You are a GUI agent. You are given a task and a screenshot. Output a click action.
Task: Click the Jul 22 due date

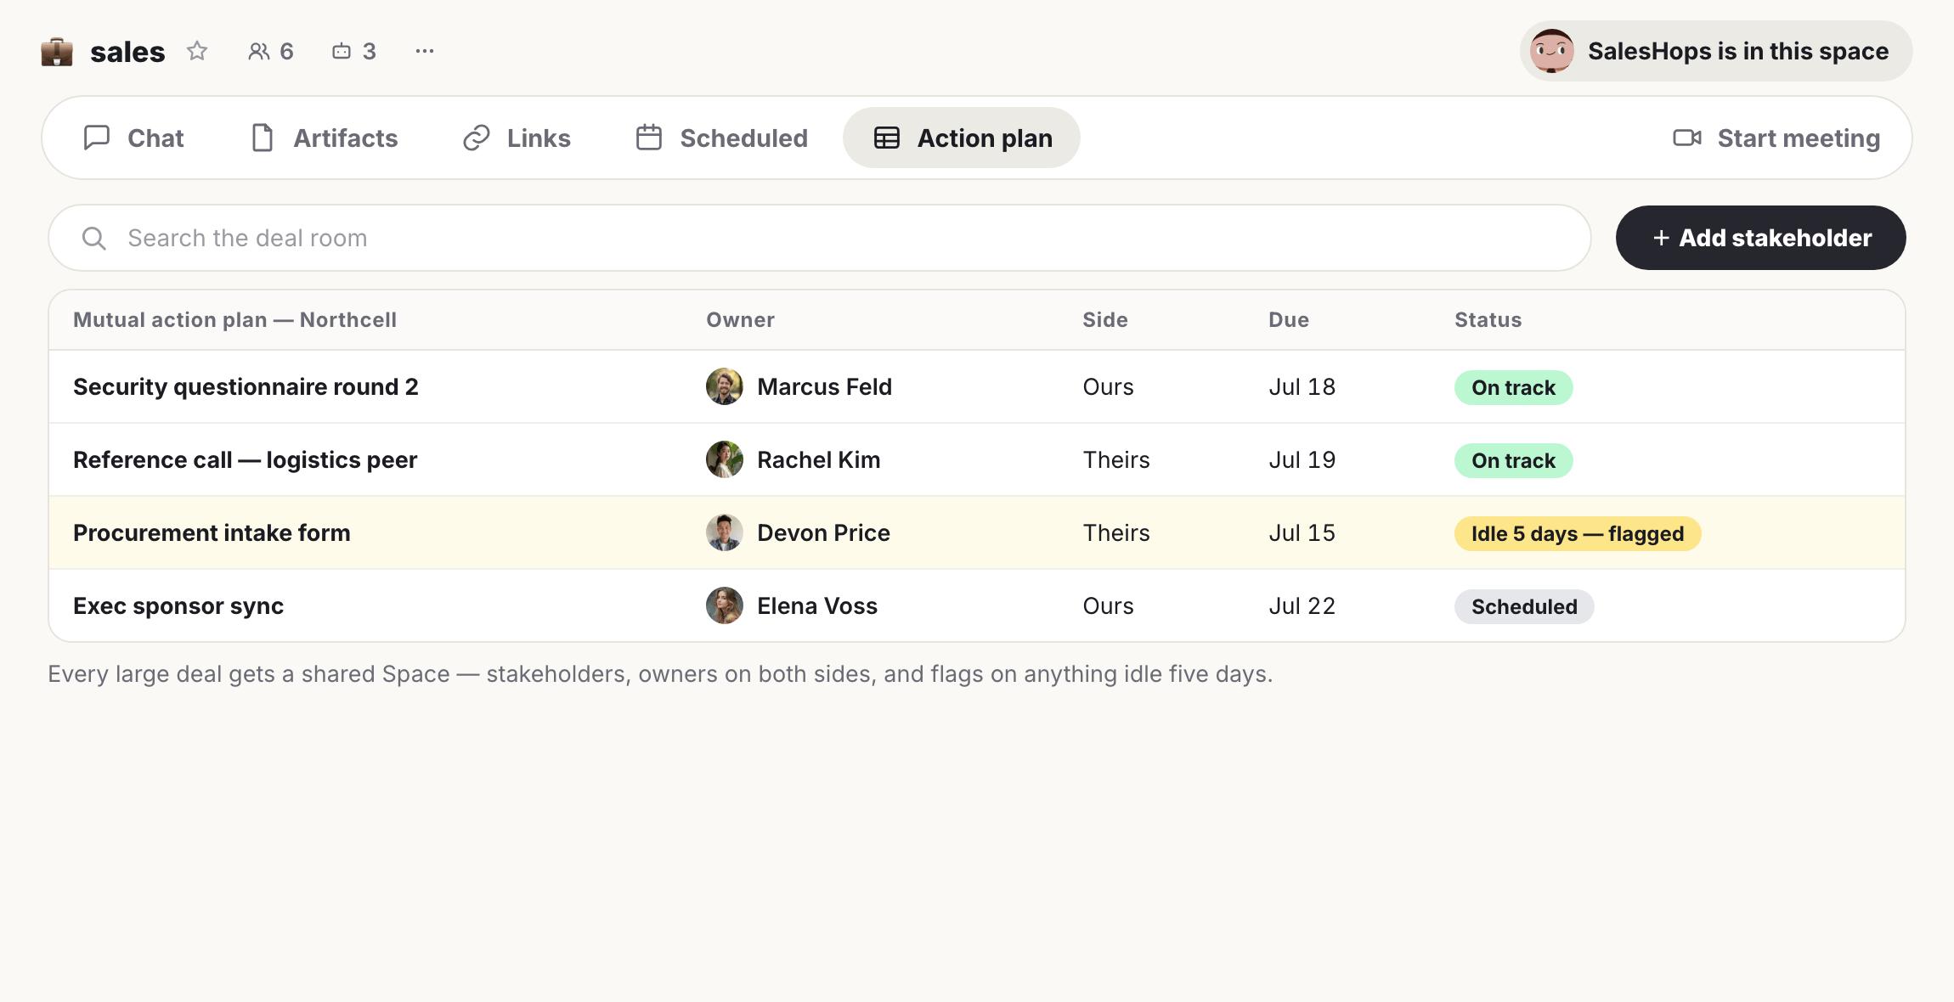1302,606
